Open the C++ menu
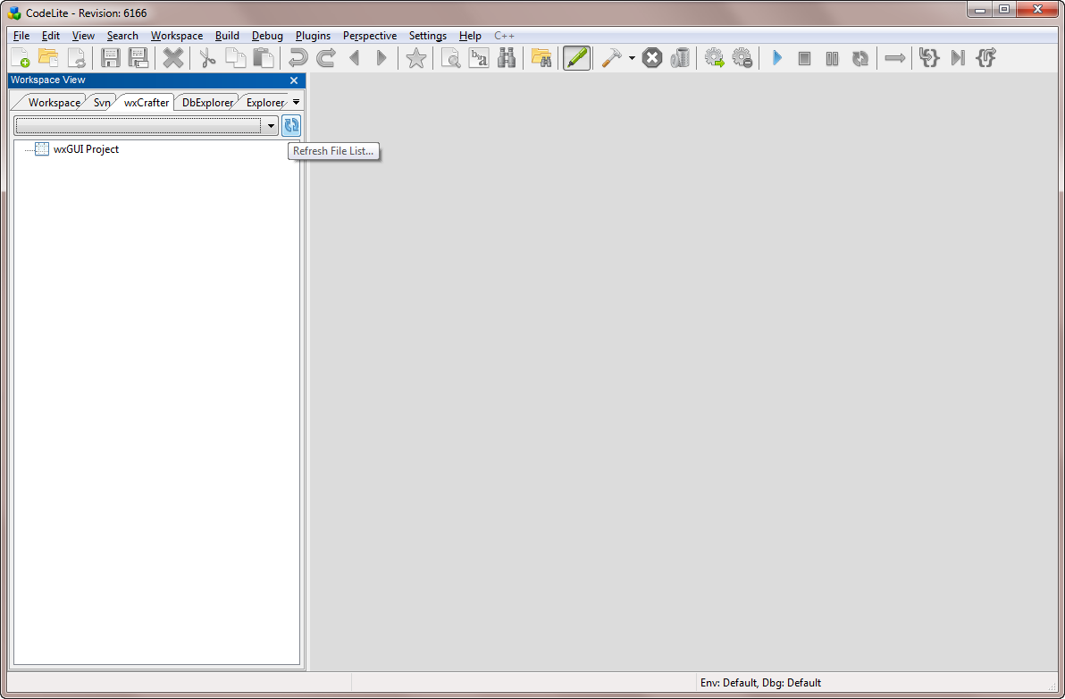The width and height of the screenshot is (1065, 699). click(x=504, y=36)
